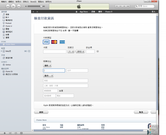Go forward in Store navigation bar

tap(37, 12)
